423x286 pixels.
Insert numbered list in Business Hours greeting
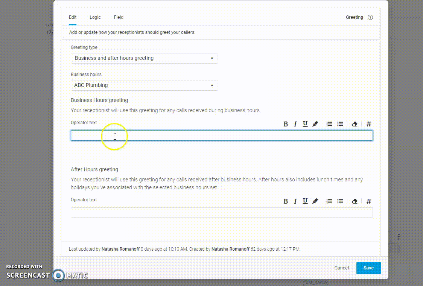329,124
